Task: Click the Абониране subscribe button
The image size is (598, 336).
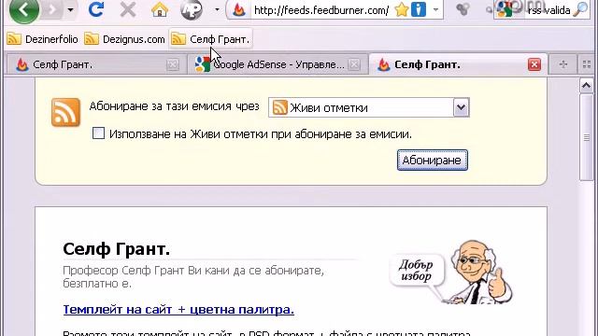Action: pyautogui.click(x=432, y=161)
